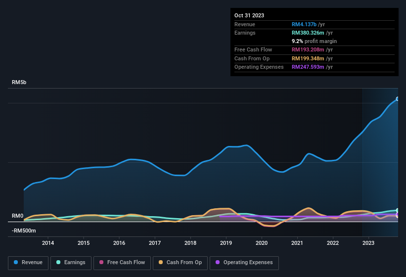Toggle the Earnings series in the legend

click(70, 263)
